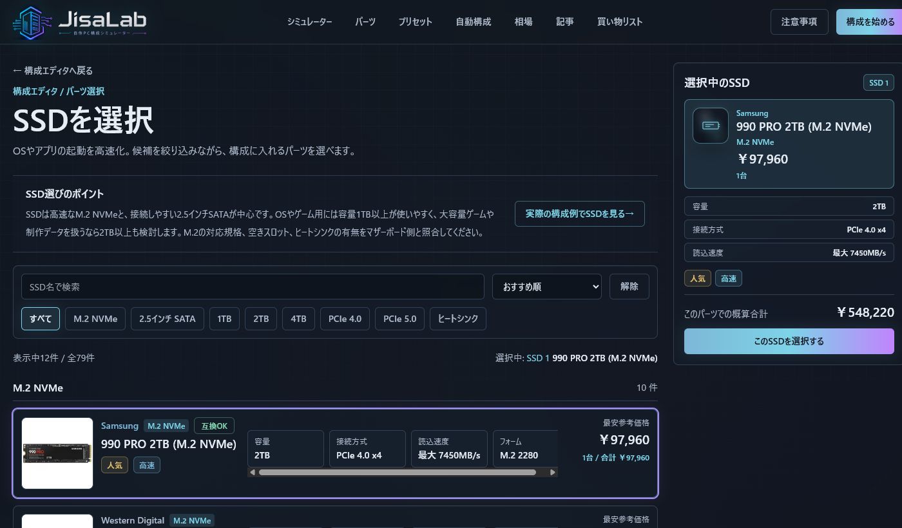
Task: Open the 記事 menu item
Action: (565, 22)
